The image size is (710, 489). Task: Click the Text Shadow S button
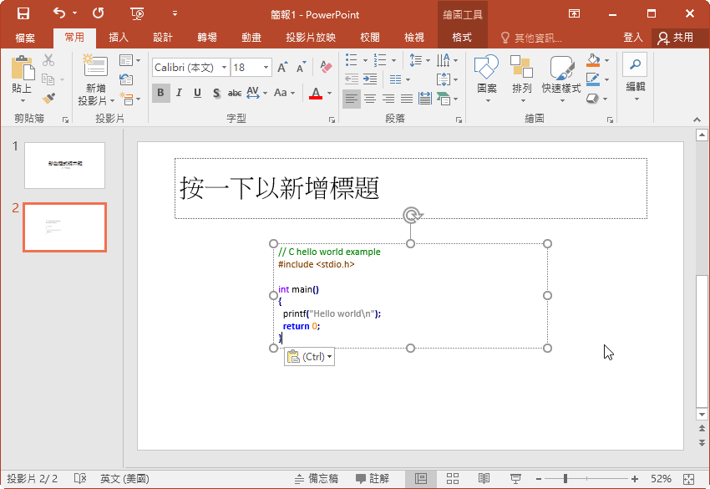pos(216,93)
